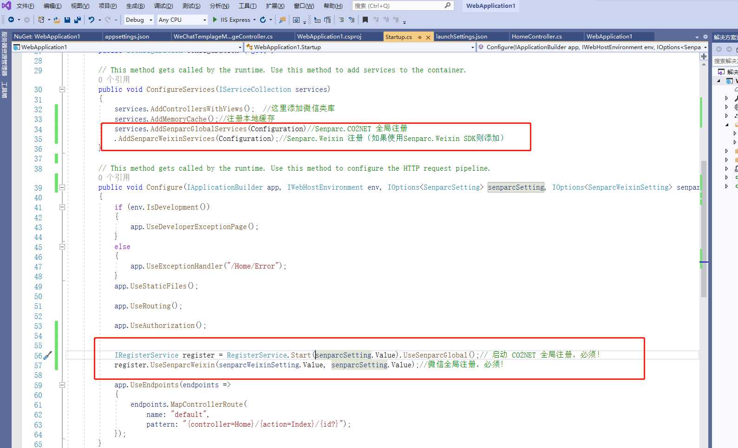Open the 帮助(H) menu
Screen dimensions: 738x448
click(333, 6)
